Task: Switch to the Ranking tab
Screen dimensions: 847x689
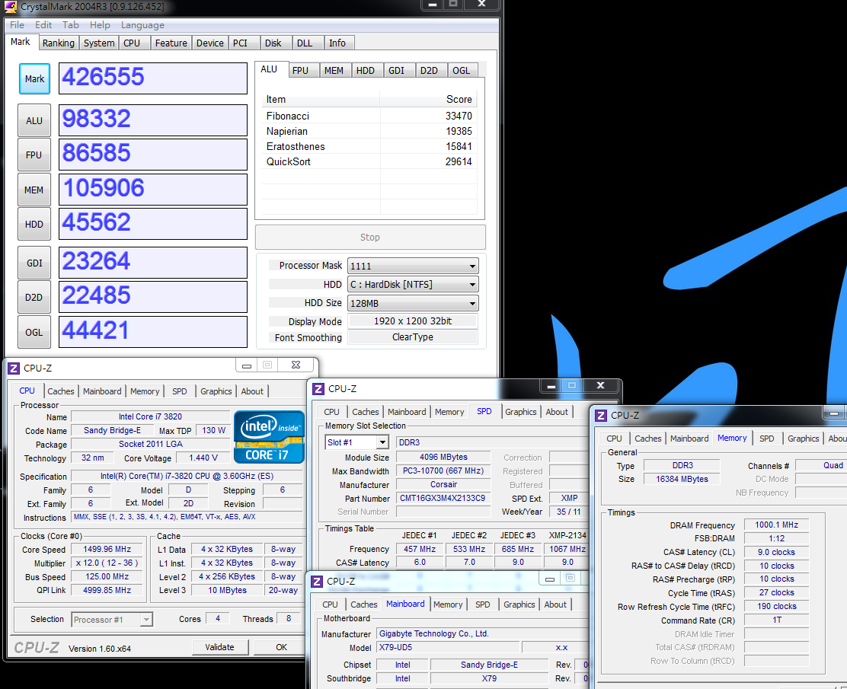Action: click(x=59, y=43)
